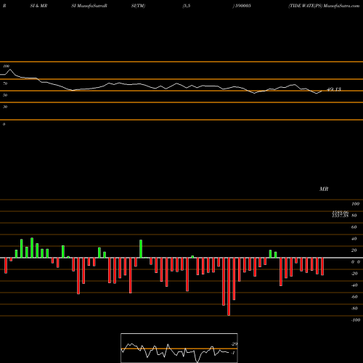
Task: Click the 'SI(TM)' header label
Action: point(138,6)
